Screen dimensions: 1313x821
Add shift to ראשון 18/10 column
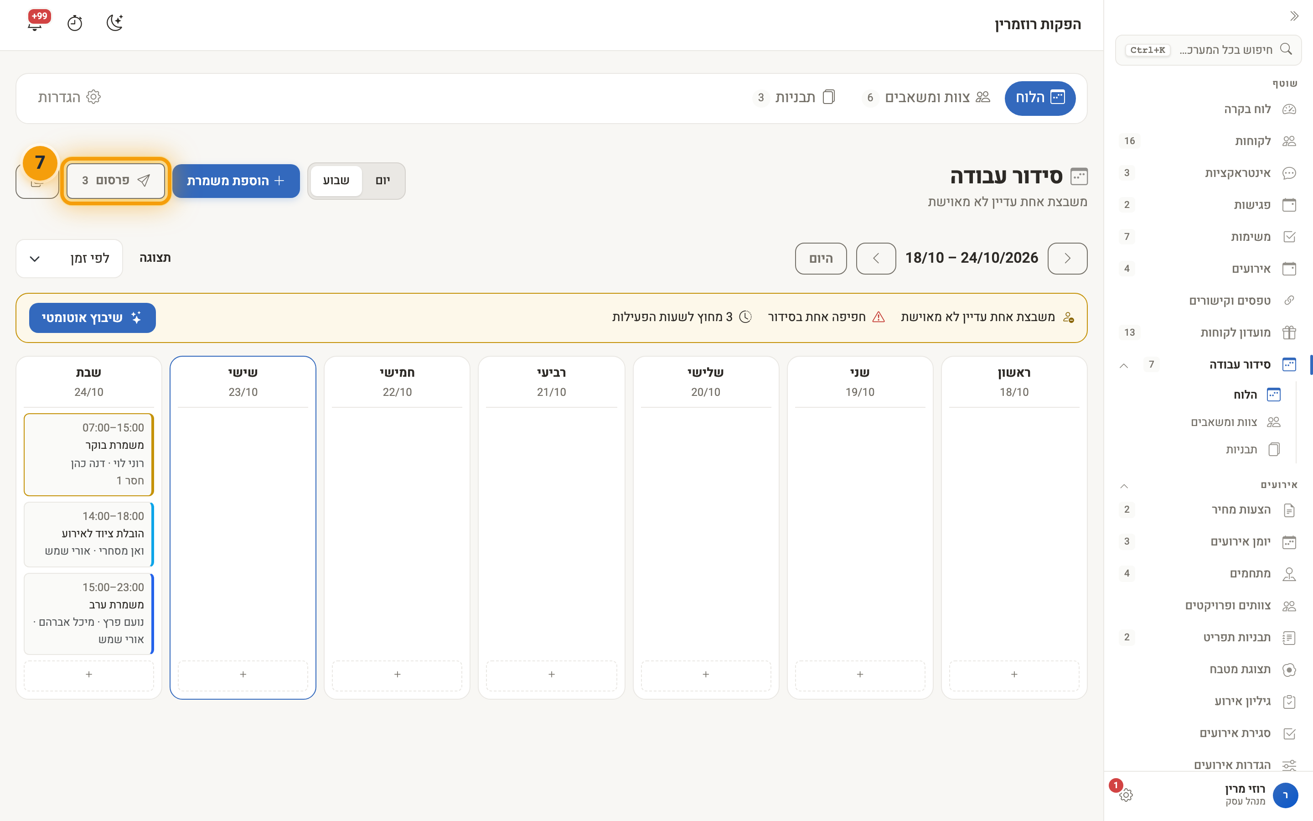click(x=1014, y=675)
